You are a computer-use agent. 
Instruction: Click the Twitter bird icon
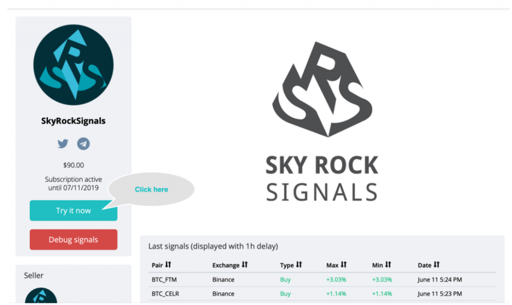[62, 144]
